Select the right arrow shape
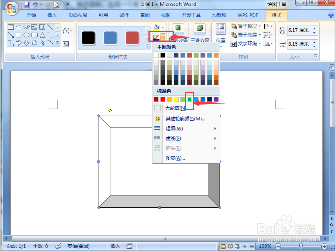This screenshot has width=335, height=251. point(18,43)
